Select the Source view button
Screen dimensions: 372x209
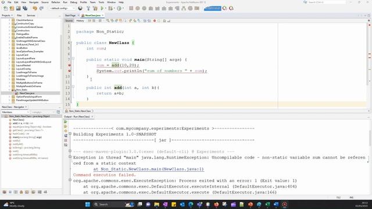tap(69, 21)
